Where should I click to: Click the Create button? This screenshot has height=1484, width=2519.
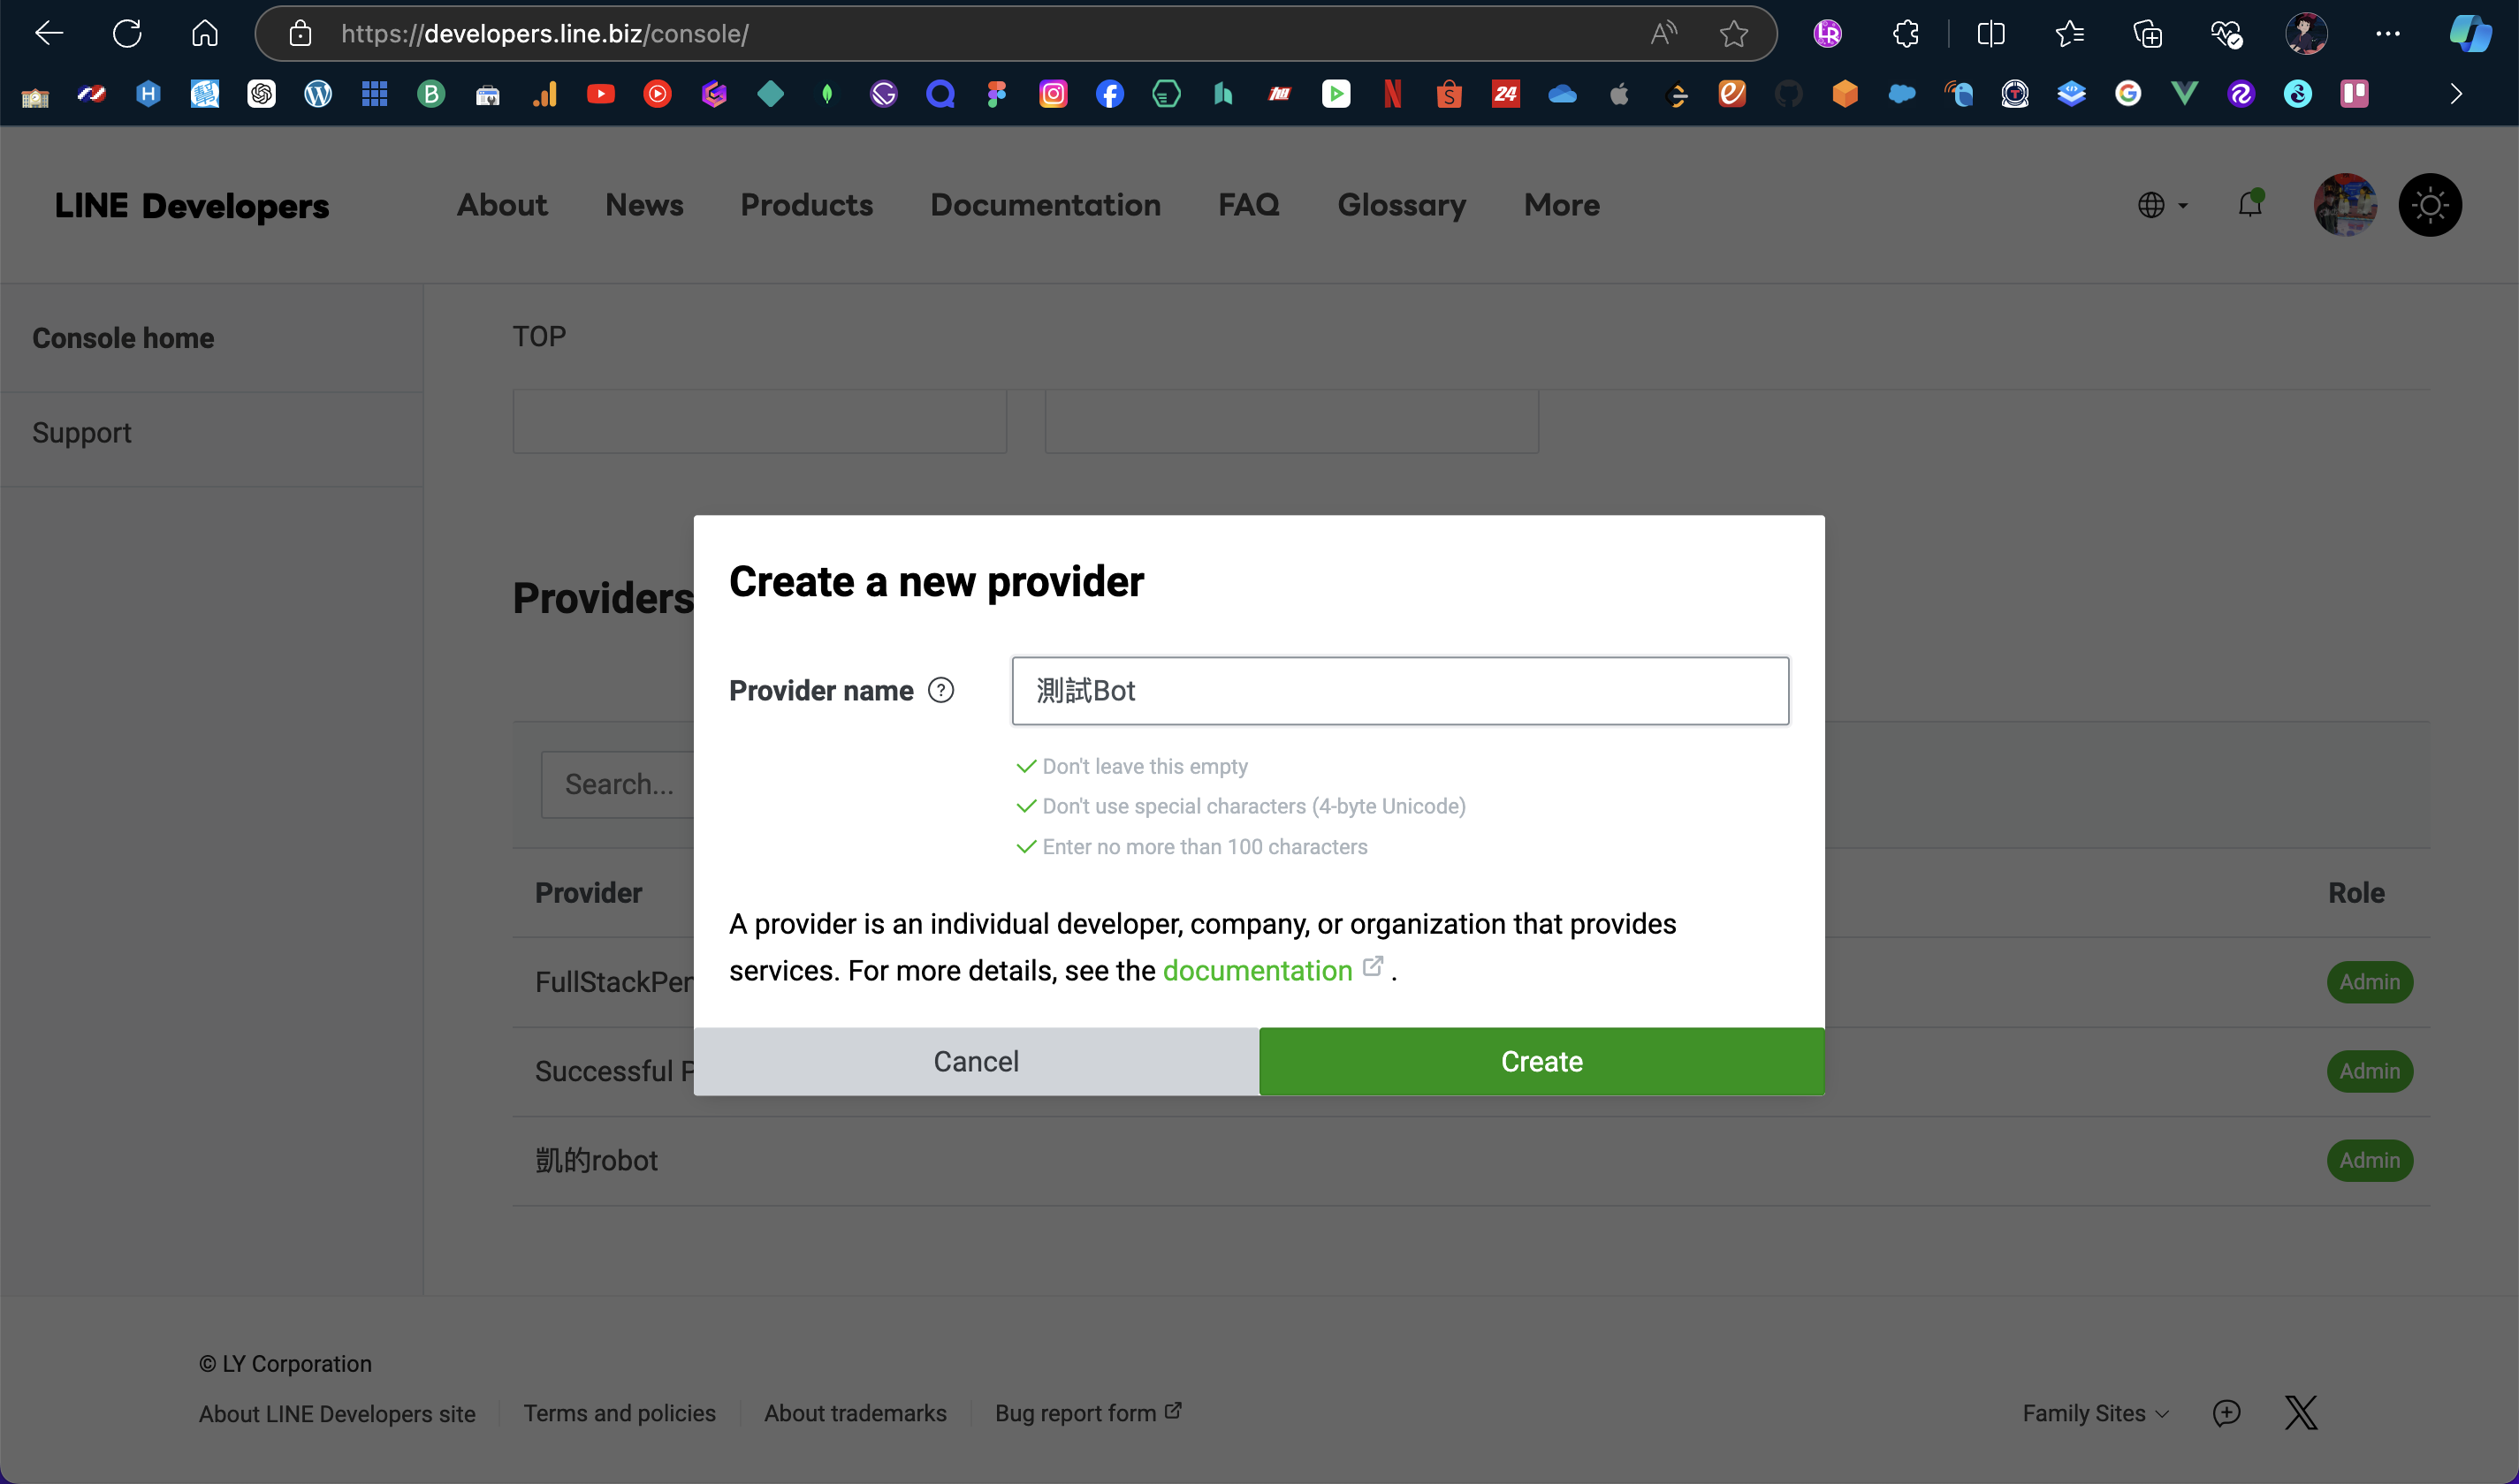[1540, 1061]
